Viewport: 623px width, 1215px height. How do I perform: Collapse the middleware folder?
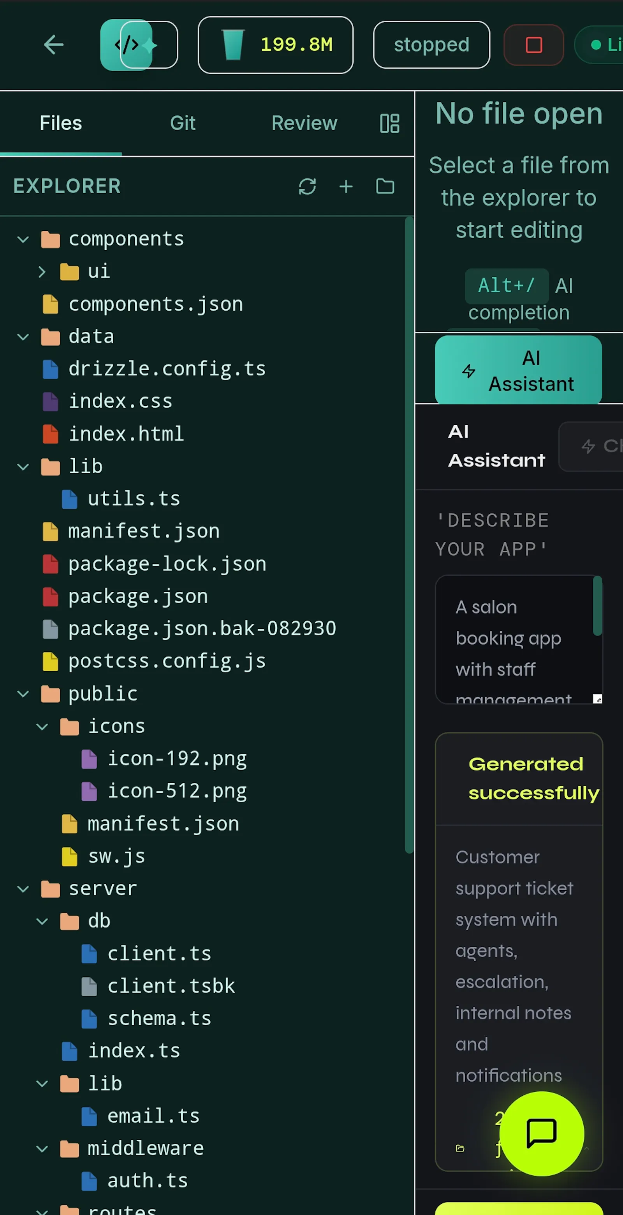click(x=42, y=1148)
